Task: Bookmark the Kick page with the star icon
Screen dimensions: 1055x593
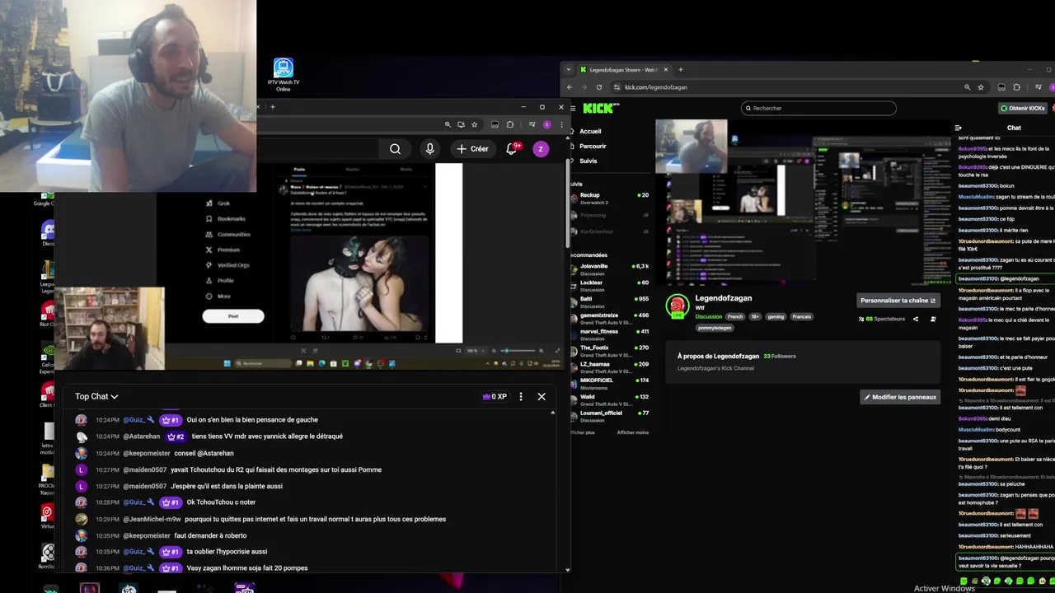Action: [981, 86]
